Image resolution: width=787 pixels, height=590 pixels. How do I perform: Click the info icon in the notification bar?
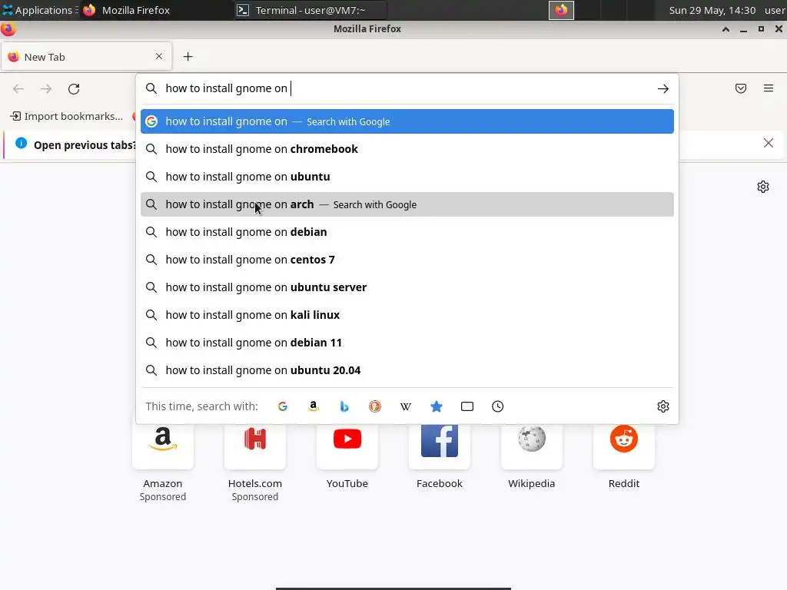21,143
